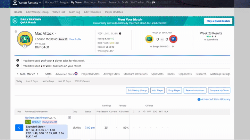Viewport: 250px width, 140px height.
Task: Open the Matchups menu item
Action: click(x=90, y=2)
